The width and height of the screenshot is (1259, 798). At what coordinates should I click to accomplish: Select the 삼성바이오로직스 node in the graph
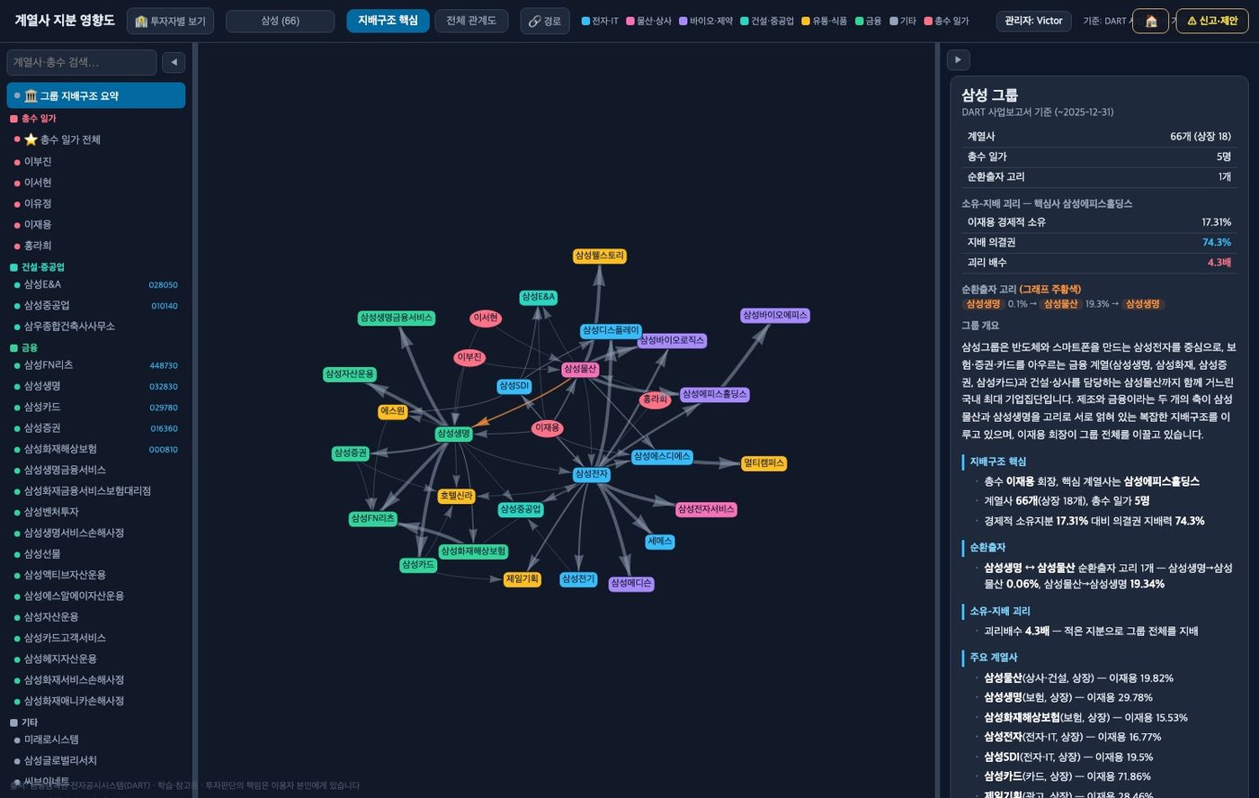(672, 341)
